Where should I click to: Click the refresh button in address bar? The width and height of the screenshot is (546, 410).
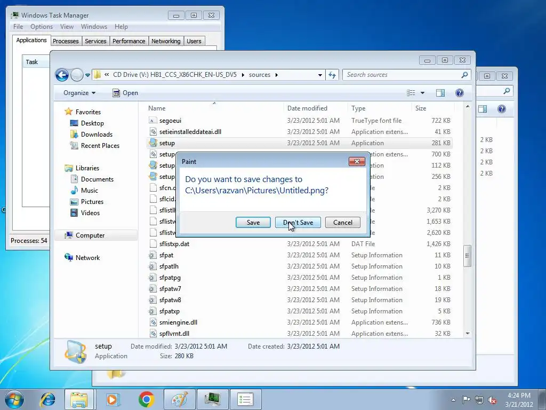click(332, 75)
